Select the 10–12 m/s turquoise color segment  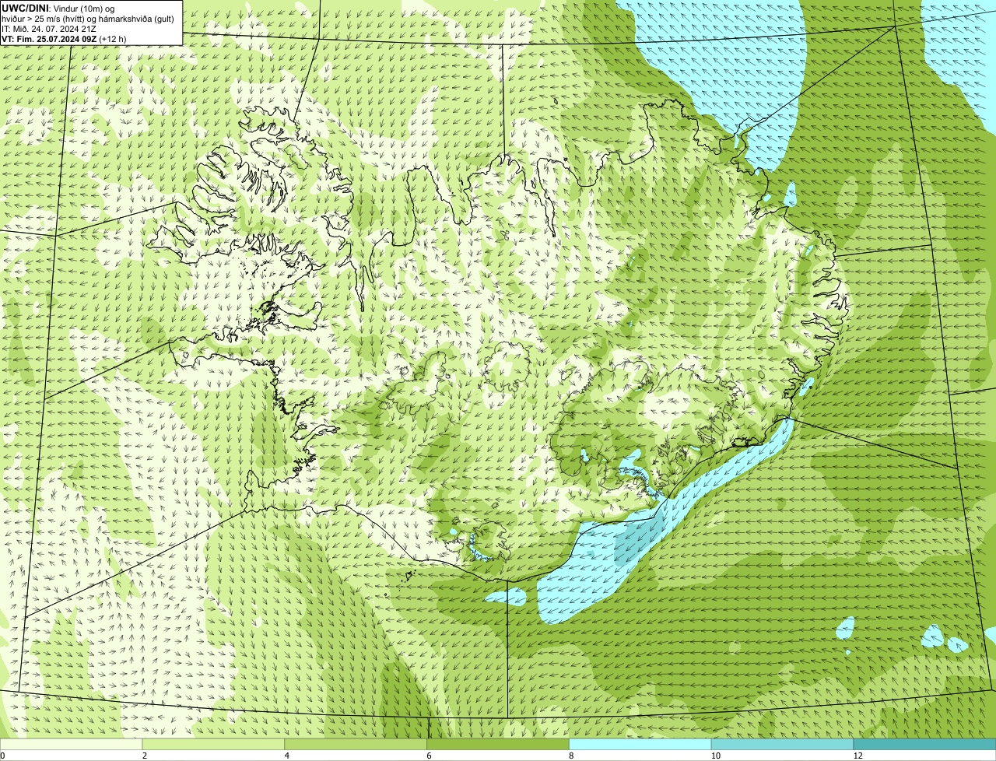(x=783, y=745)
